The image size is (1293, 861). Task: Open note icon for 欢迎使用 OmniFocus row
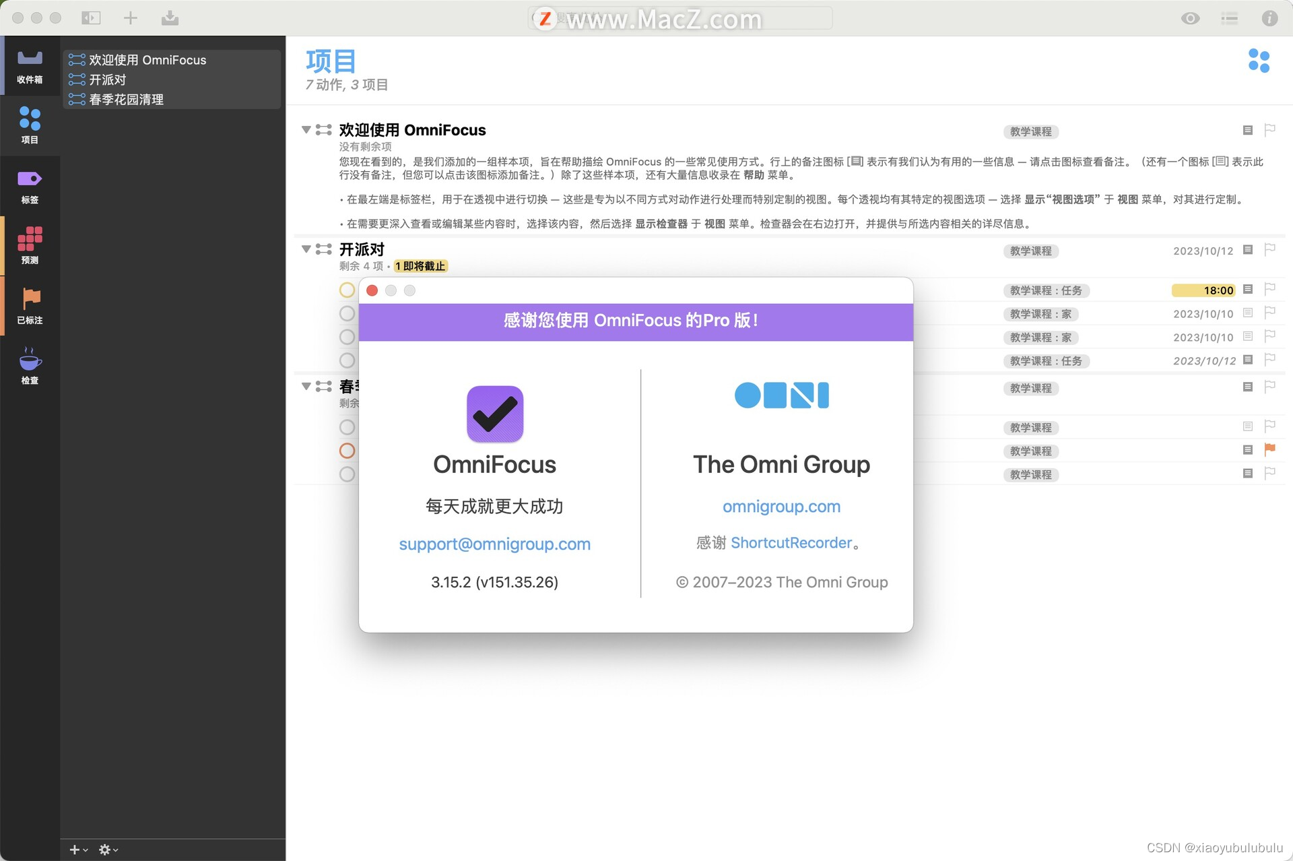point(1247,130)
